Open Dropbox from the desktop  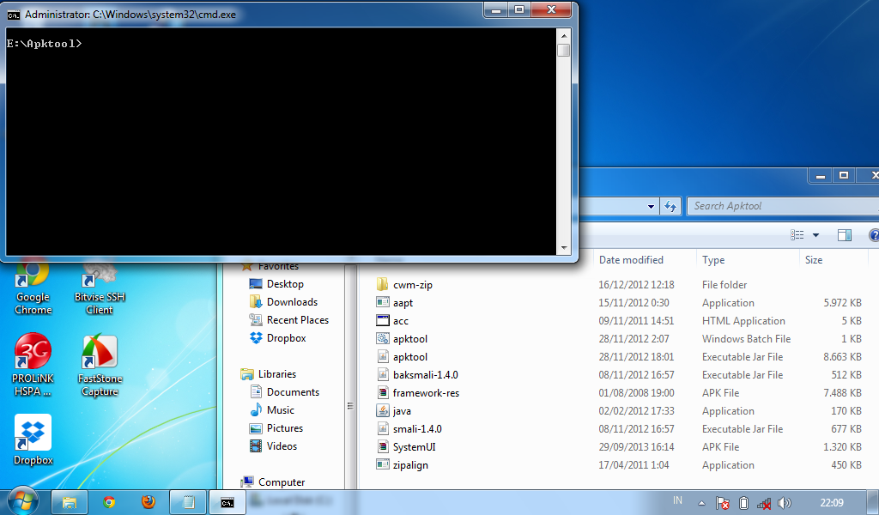click(32, 433)
